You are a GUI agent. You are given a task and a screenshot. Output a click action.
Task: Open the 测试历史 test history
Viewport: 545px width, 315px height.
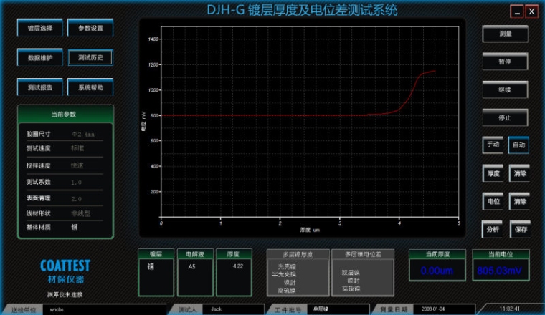tap(90, 57)
